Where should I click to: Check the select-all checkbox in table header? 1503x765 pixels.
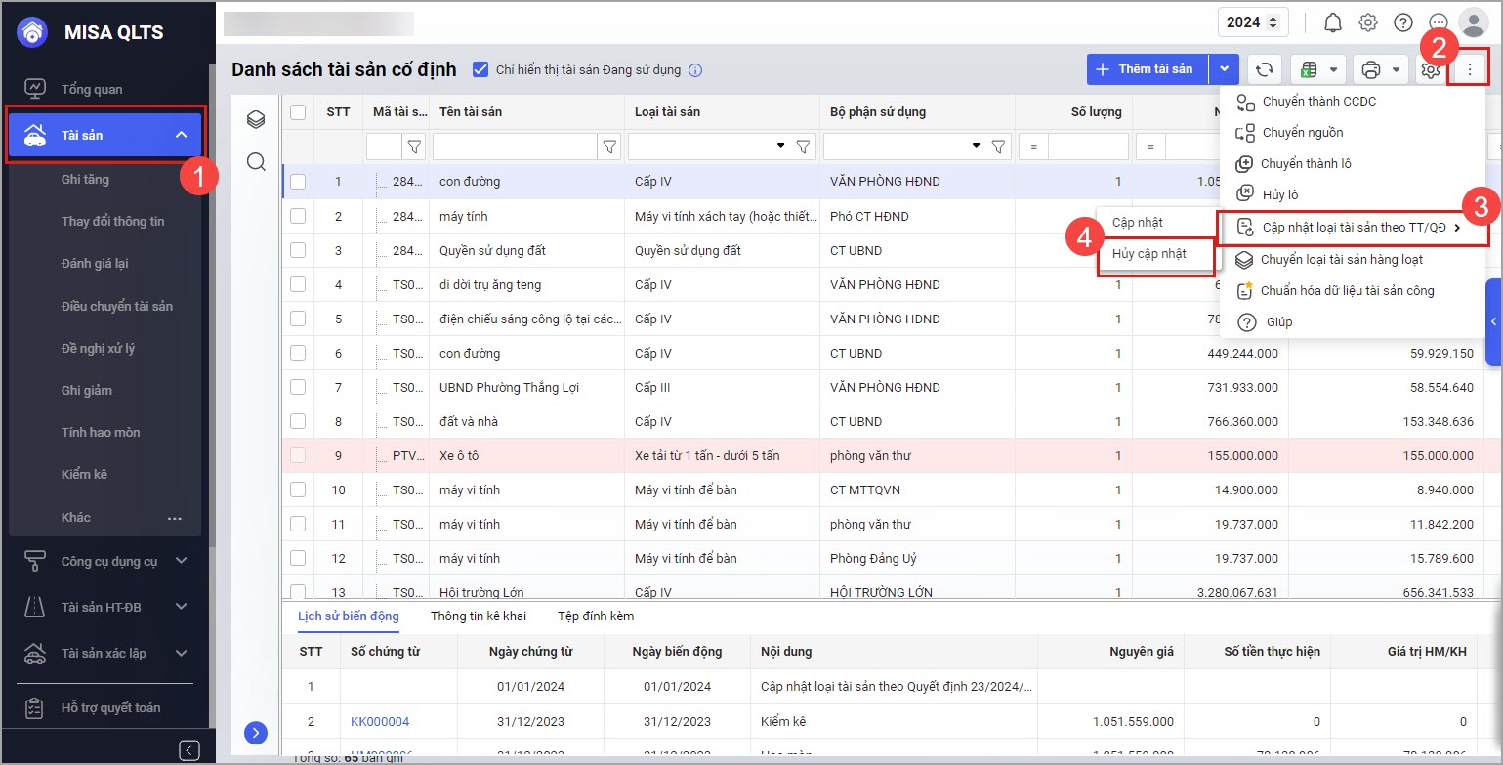pos(298,112)
